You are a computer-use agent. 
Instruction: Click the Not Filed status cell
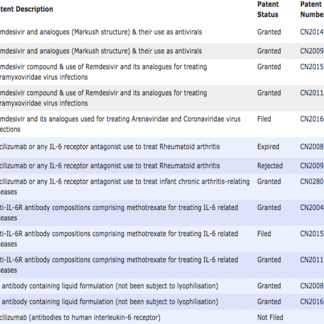tap(270, 317)
